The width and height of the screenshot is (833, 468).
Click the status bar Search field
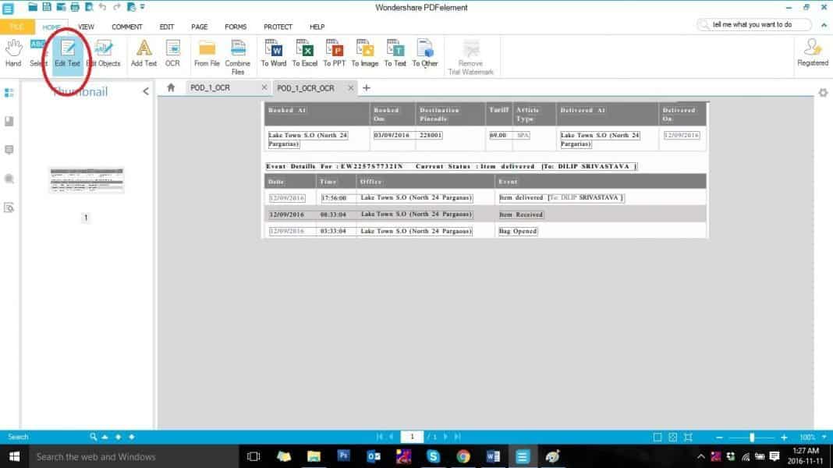pyautogui.click(x=47, y=437)
